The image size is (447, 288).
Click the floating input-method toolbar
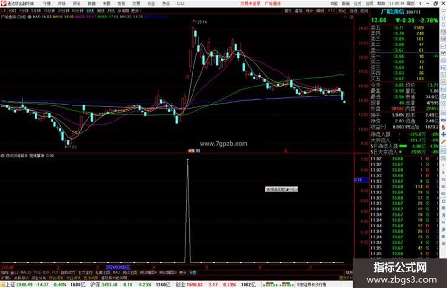(281, 189)
